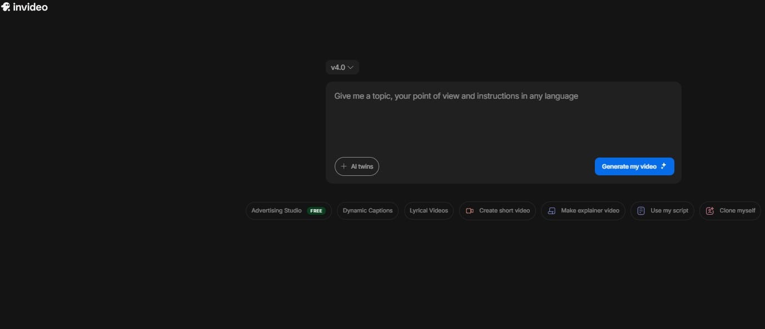Click the Make explainer video icon
This screenshot has width=765, height=329.
point(552,211)
